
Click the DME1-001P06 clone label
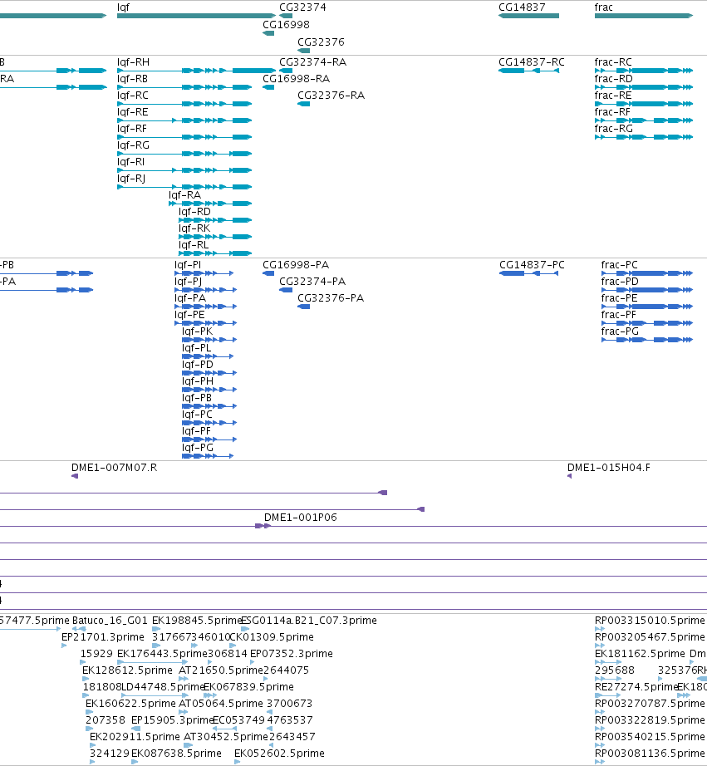(301, 518)
